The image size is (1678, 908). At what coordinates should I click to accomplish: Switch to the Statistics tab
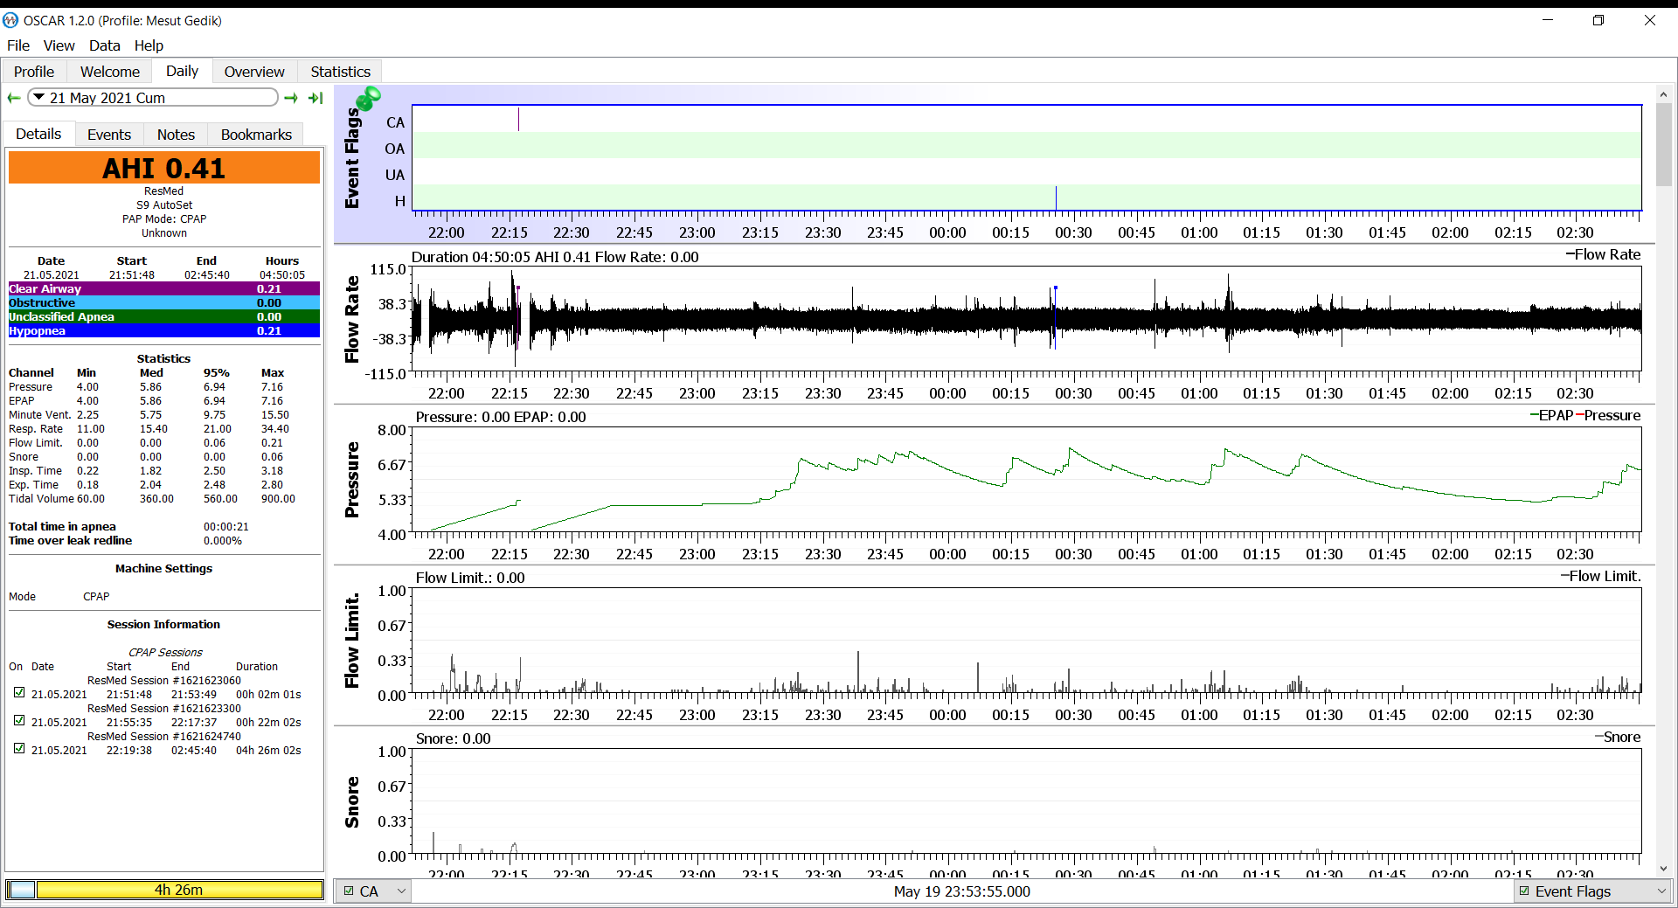point(340,72)
